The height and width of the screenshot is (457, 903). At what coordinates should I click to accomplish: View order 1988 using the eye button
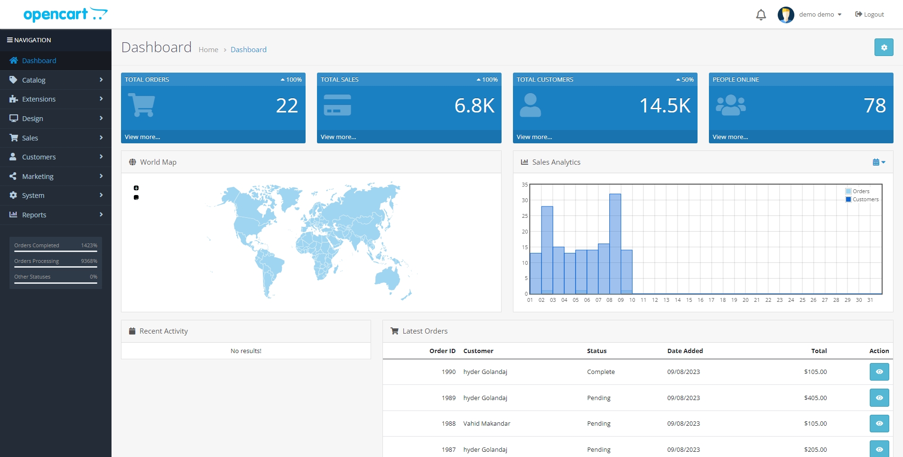(x=879, y=423)
